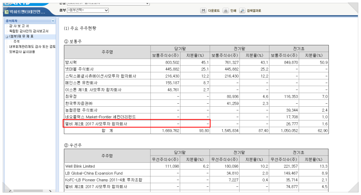Image resolution: width=361 pixels, height=195 pixels.
Task: Select (첨부)재무제표 in the tree
Action: 21,36
